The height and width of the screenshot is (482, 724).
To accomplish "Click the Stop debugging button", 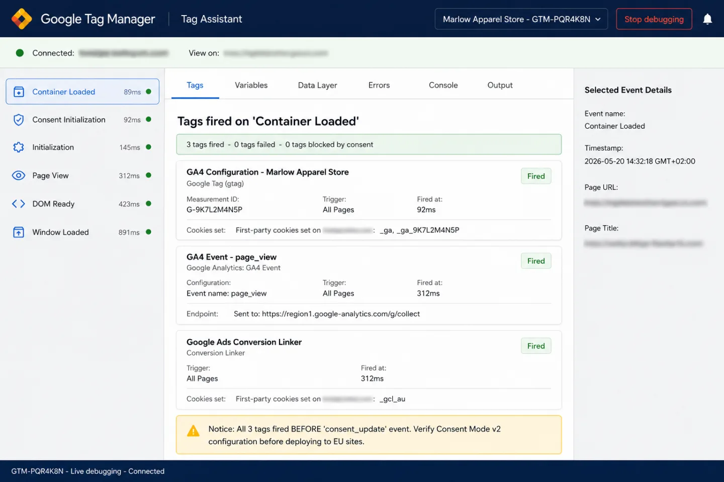I will point(654,19).
